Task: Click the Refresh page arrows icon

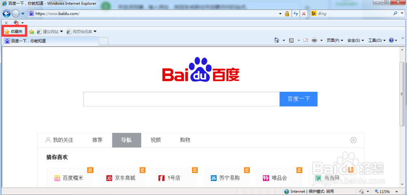Action: click(295, 14)
